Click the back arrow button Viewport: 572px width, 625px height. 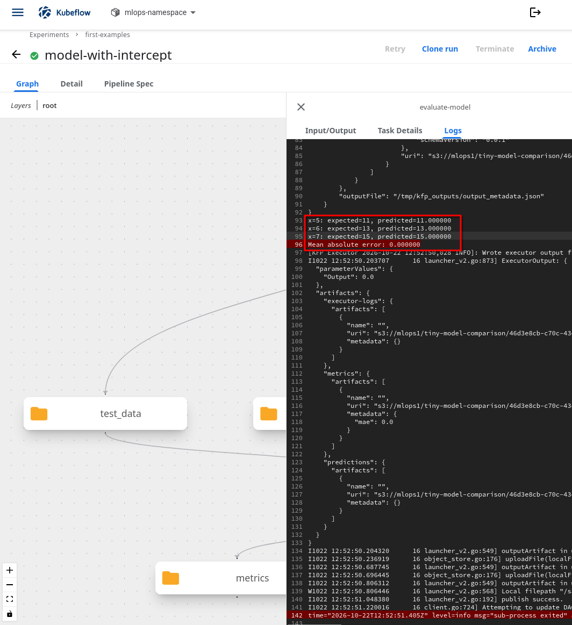pos(16,55)
